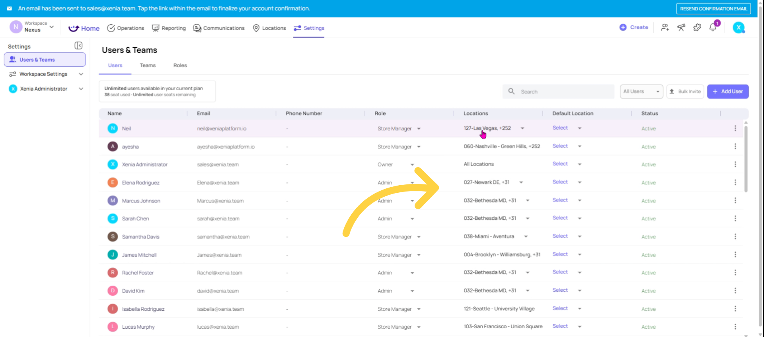This screenshot has height=337, width=764.
Task: Open Rachel Foster row three-dot menu
Action: coord(735,273)
